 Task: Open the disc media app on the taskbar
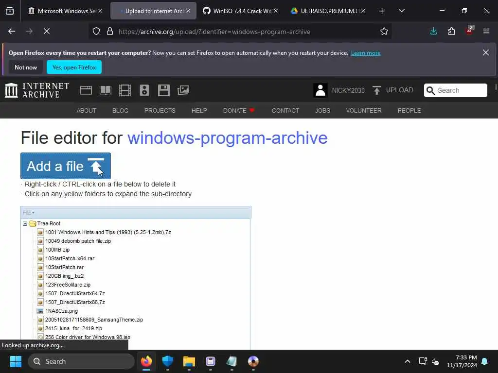[x=253, y=361]
